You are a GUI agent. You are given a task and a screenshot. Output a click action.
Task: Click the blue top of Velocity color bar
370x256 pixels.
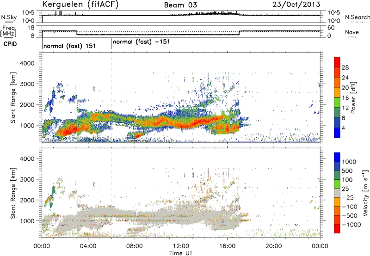(337, 157)
